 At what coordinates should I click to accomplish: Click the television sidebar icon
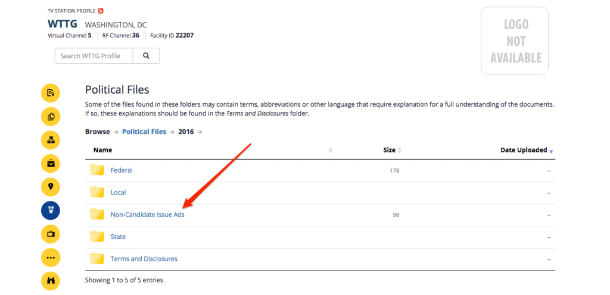(x=51, y=233)
